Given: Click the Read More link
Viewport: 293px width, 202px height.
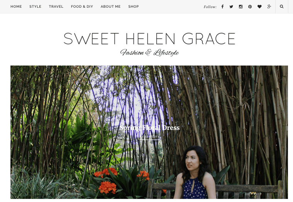Looking at the screenshot, I should coord(149,136).
